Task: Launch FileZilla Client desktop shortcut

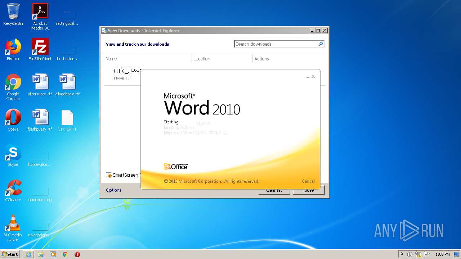Action: point(40,50)
